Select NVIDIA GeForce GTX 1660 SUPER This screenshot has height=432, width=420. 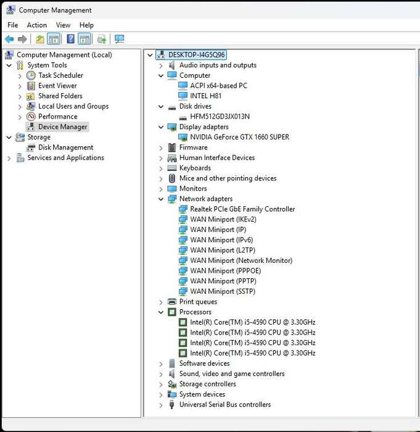pyautogui.click(x=240, y=137)
